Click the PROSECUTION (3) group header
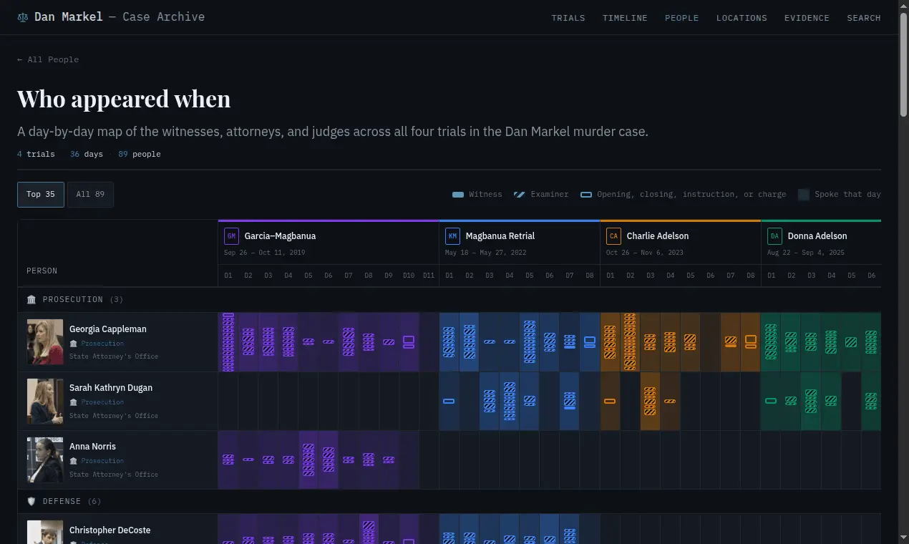The width and height of the screenshot is (909, 544). (x=449, y=299)
